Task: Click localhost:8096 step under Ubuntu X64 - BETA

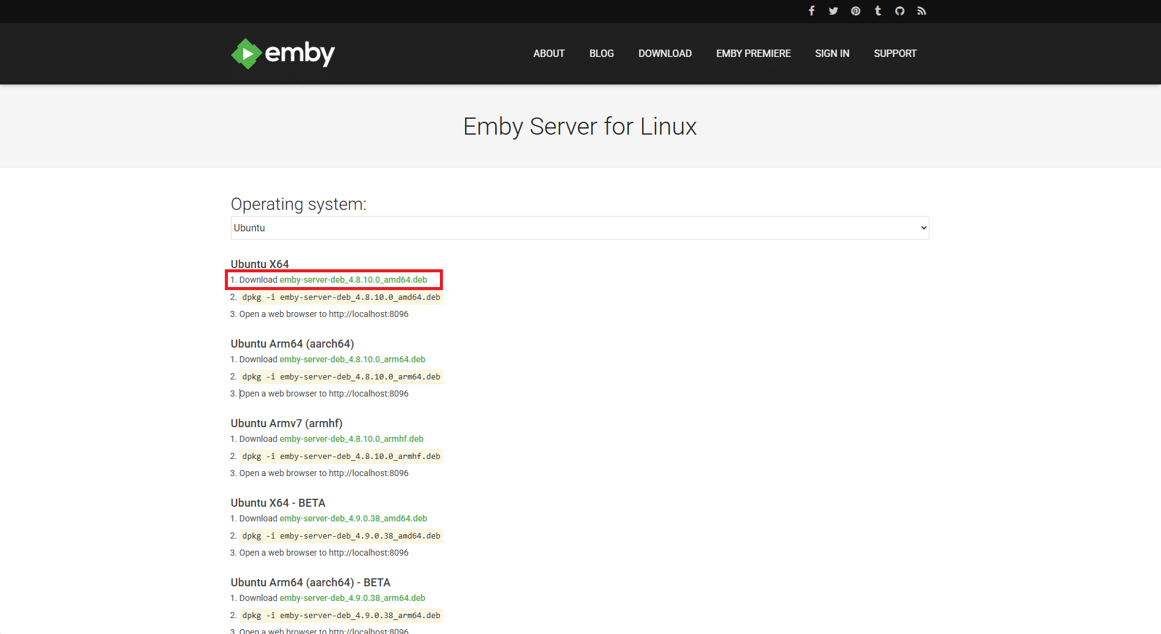Action: tap(323, 553)
